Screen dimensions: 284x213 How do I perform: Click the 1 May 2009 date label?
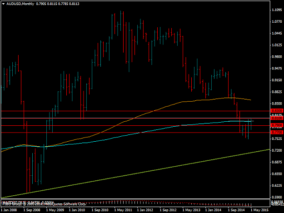(x=55, y=210)
